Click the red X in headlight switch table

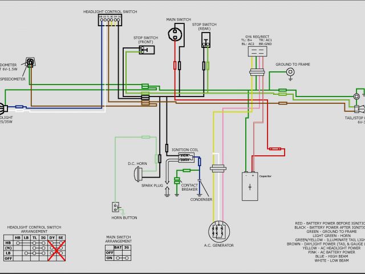[56, 250]
